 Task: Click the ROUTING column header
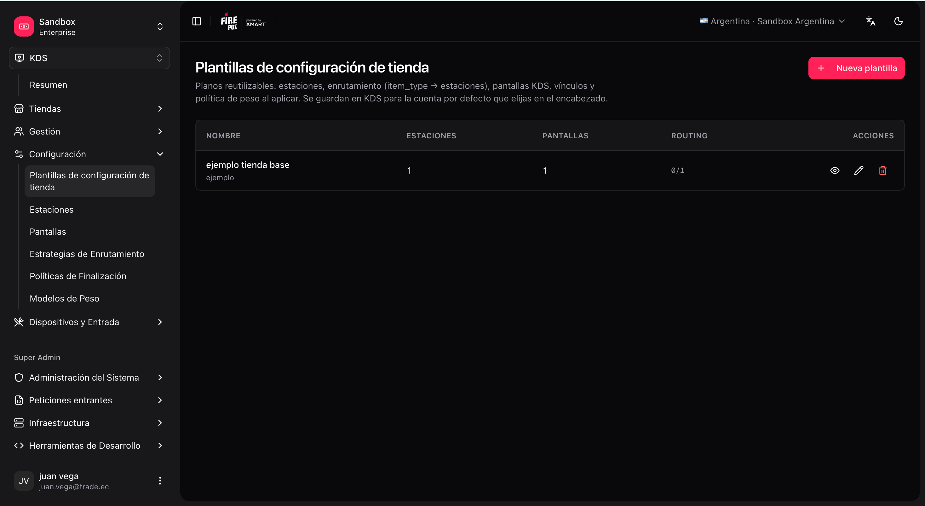click(x=689, y=136)
